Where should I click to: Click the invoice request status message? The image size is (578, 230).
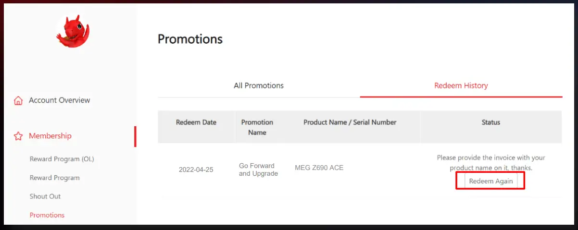pyautogui.click(x=490, y=163)
